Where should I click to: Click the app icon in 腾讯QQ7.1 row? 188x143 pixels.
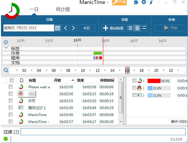tap(21, 108)
